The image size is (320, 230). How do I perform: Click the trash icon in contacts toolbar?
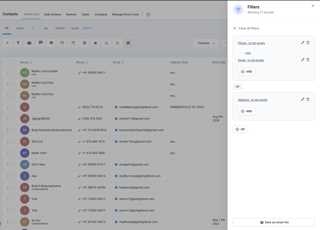coord(85,43)
